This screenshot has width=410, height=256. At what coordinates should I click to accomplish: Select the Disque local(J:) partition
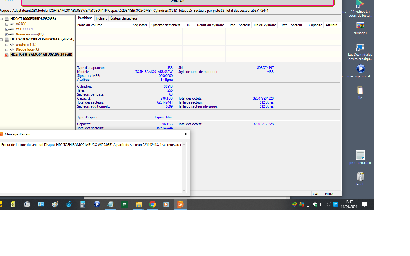click(27, 49)
